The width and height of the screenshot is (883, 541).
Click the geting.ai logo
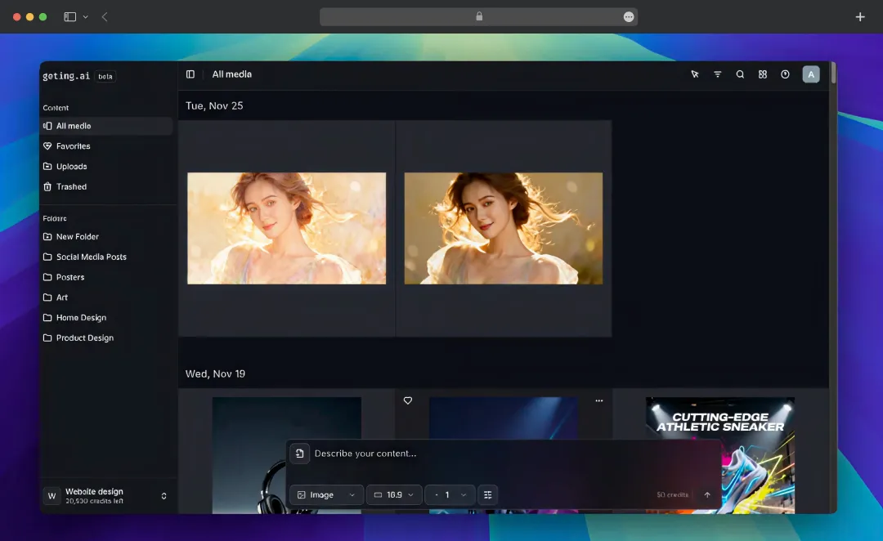coord(66,76)
